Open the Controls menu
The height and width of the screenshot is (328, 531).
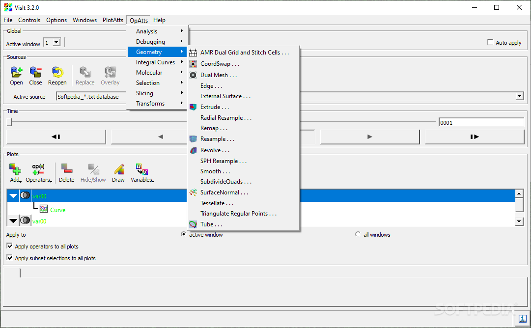coord(29,20)
